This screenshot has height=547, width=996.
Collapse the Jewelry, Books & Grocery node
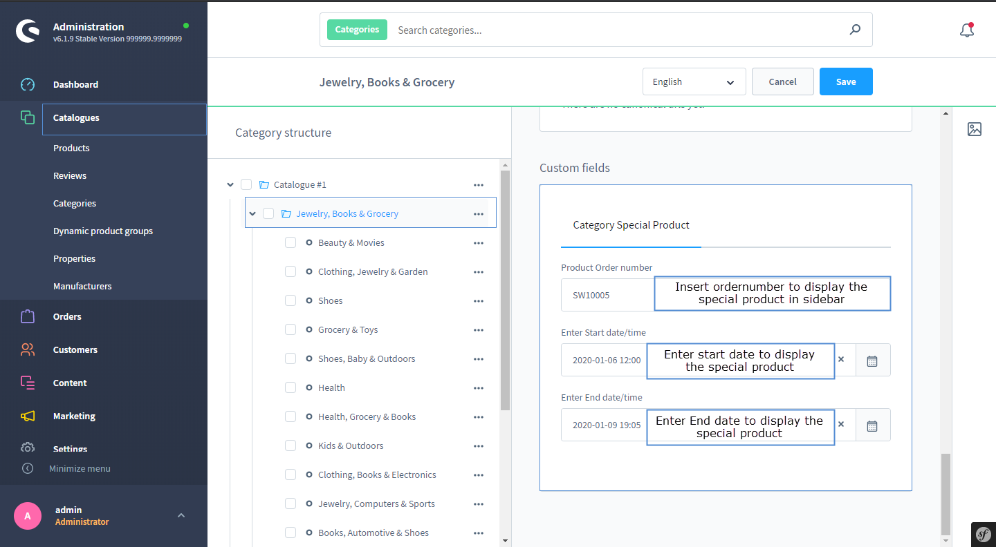(x=252, y=213)
